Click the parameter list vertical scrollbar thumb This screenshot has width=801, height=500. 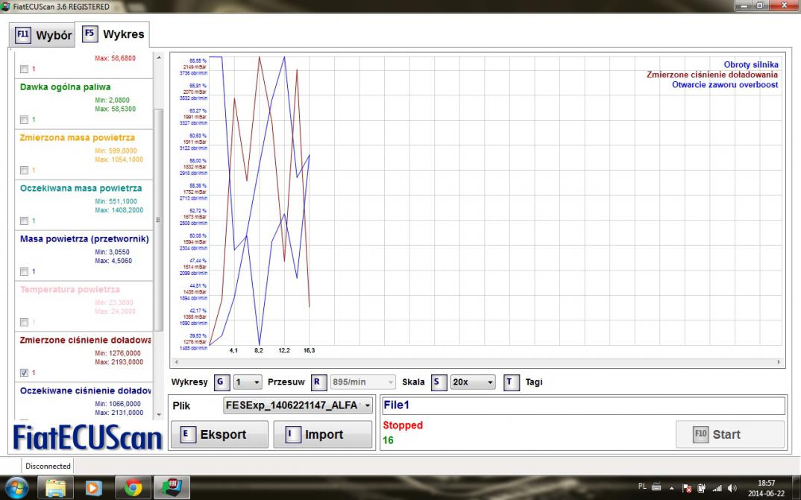[x=158, y=219]
